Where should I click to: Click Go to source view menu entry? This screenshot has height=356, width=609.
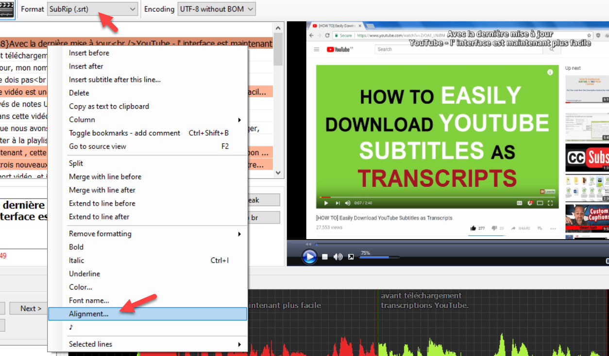(x=97, y=146)
